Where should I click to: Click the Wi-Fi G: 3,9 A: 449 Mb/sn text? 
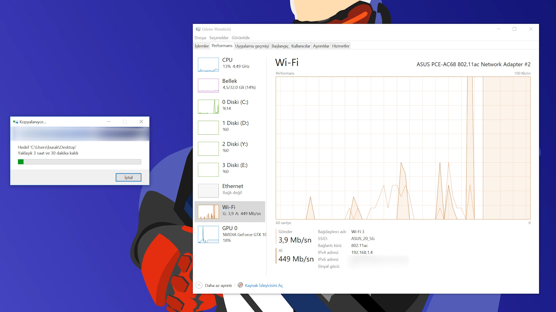point(242,214)
